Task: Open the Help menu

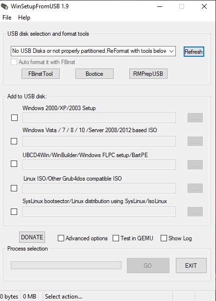Action: tap(24, 18)
